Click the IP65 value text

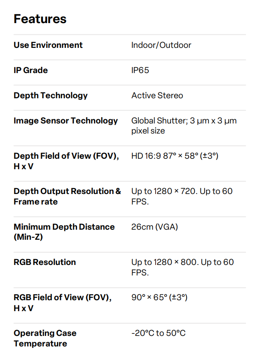click(x=140, y=70)
